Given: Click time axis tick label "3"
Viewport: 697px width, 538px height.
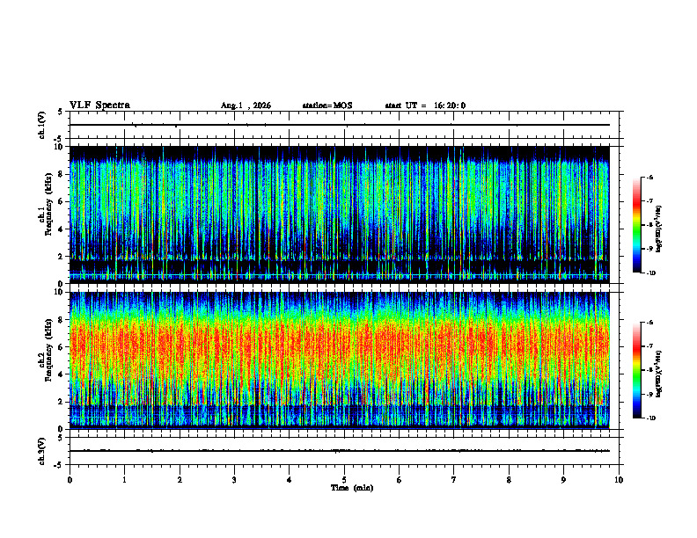Looking at the screenshot, I should (x=234, y=480).
